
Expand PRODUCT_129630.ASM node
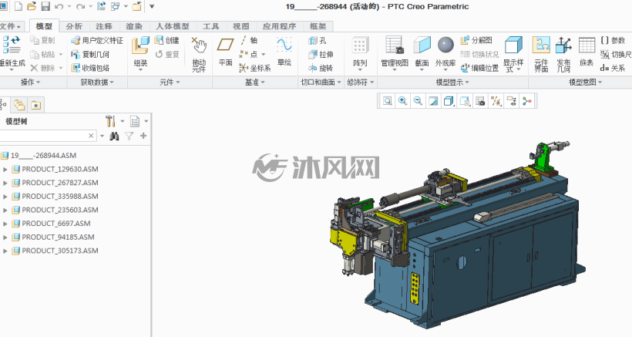5,170
